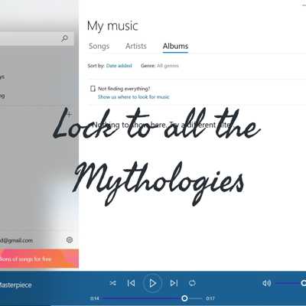Viewport: 306px width, 306px height.
Task: Click the songs for free banner
Action: [x=39, y=259]
